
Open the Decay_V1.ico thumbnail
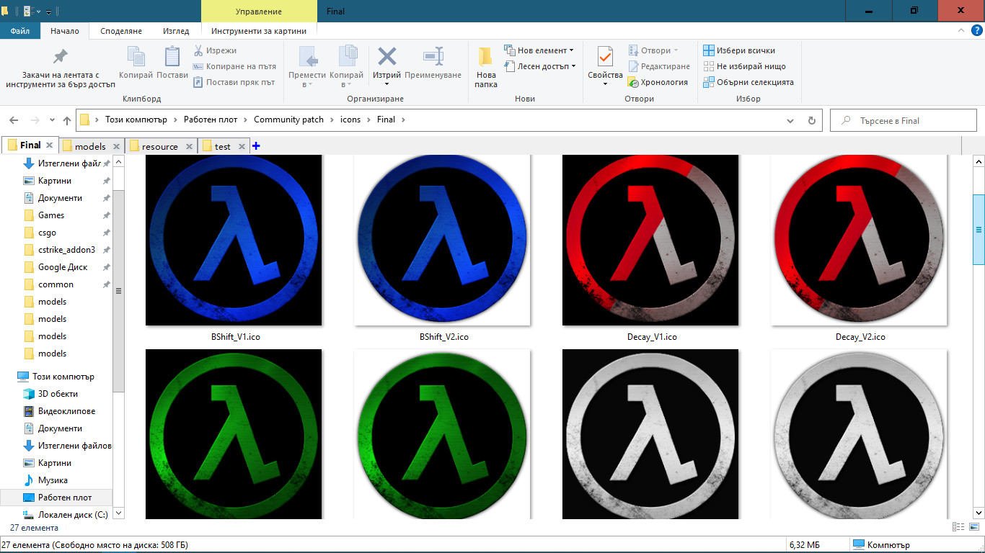[650, 240]
